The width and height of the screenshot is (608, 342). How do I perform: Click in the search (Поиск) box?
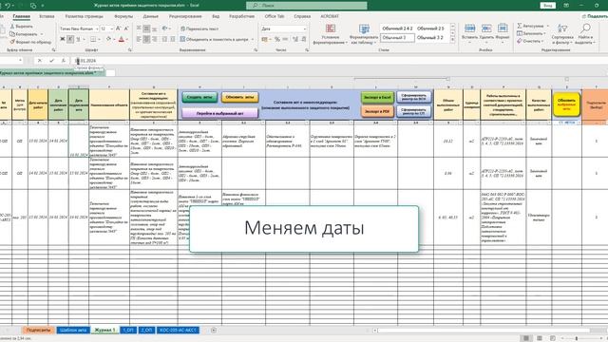[306, 6]
